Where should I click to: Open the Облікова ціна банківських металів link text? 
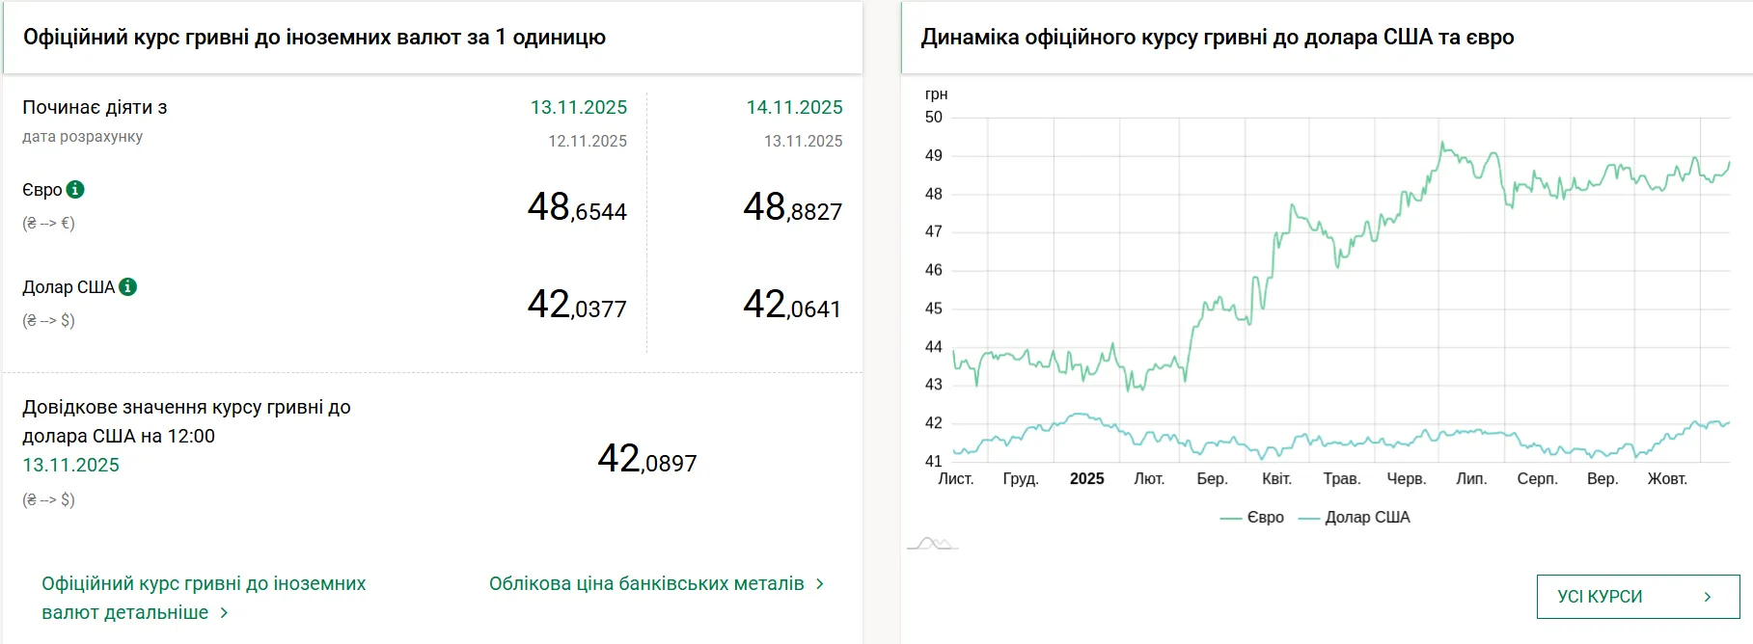pos(645,584)
